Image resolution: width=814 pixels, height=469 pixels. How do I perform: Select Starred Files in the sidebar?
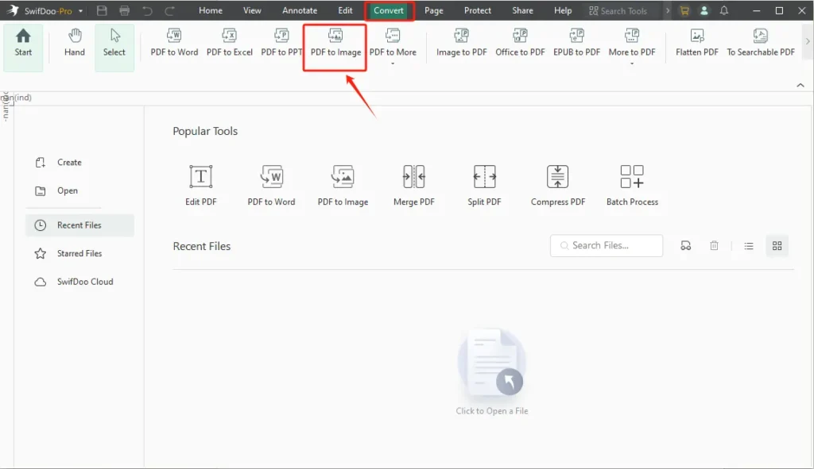pyautogui.click(x=80, y=253)
